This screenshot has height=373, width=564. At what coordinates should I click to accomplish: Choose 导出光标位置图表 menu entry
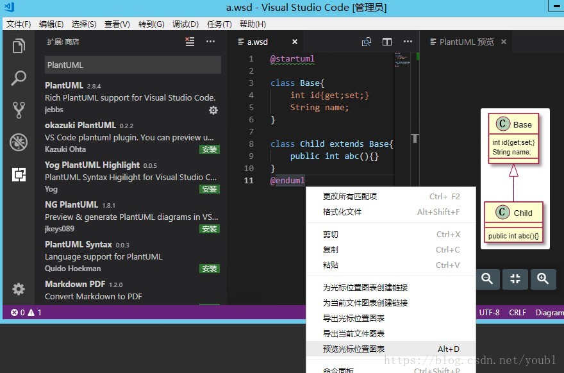click(391, 319)
